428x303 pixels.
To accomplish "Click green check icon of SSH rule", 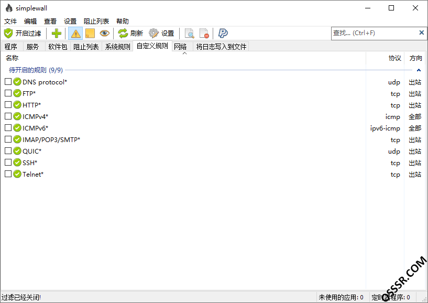I will point(17,163).
